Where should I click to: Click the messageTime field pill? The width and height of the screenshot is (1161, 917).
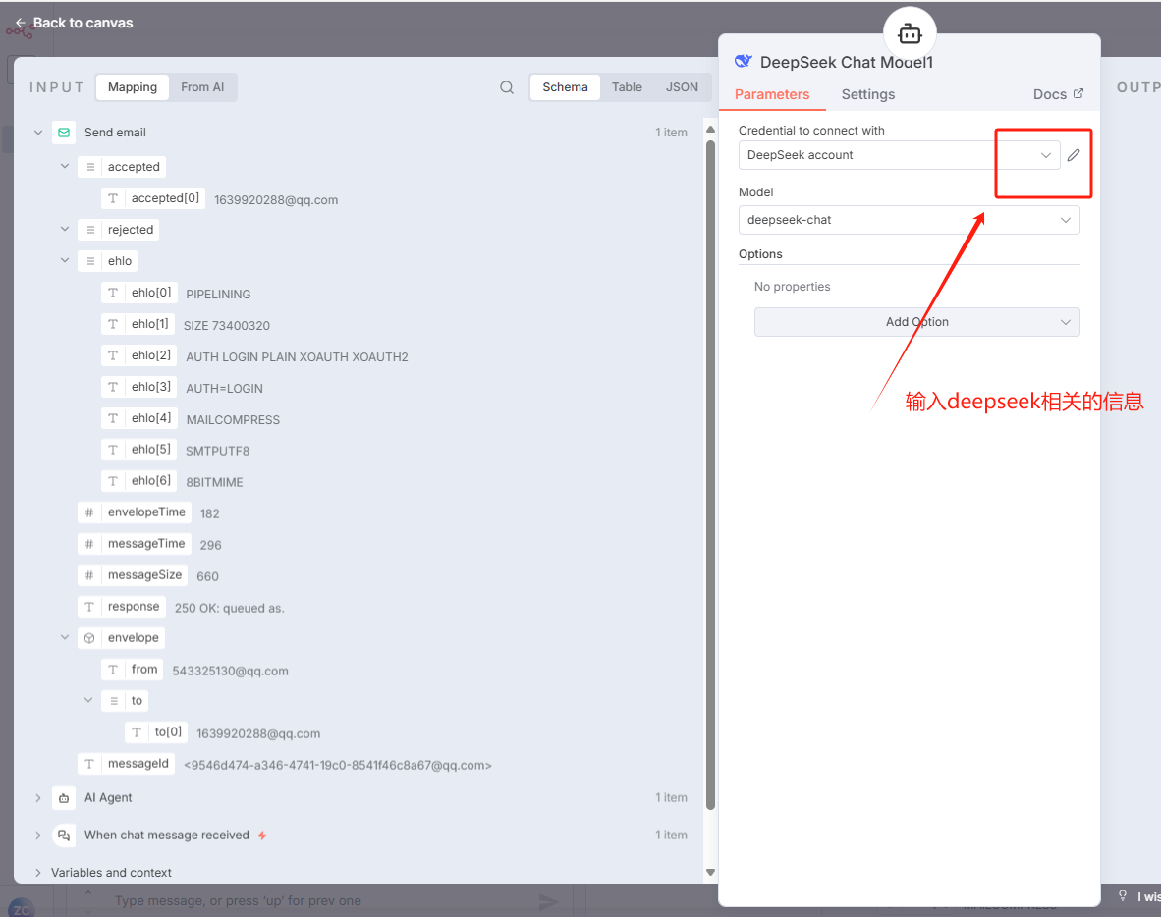[x=135, y=543]
